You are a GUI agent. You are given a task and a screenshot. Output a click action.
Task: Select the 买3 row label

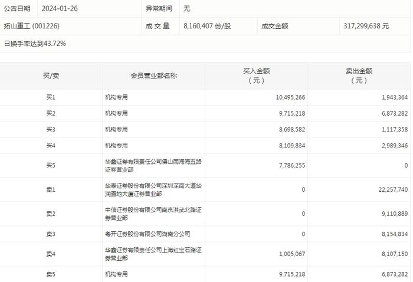coord(51,129)
